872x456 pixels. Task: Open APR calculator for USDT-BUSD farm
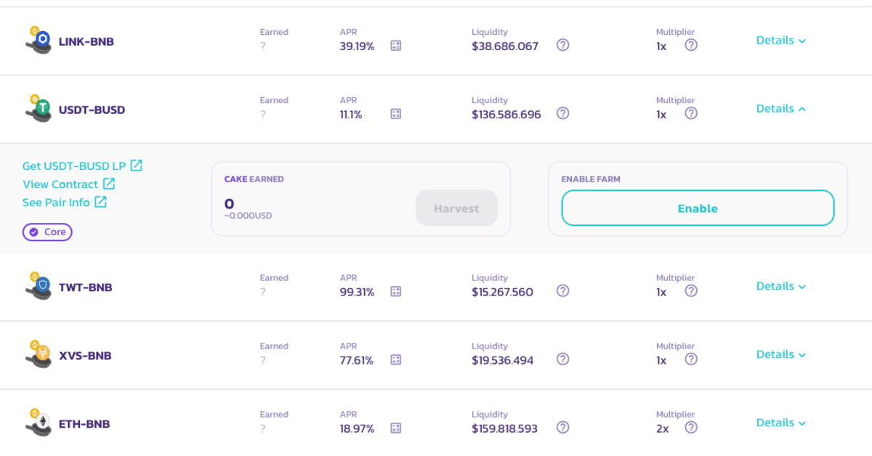click(x=396, y=114)
